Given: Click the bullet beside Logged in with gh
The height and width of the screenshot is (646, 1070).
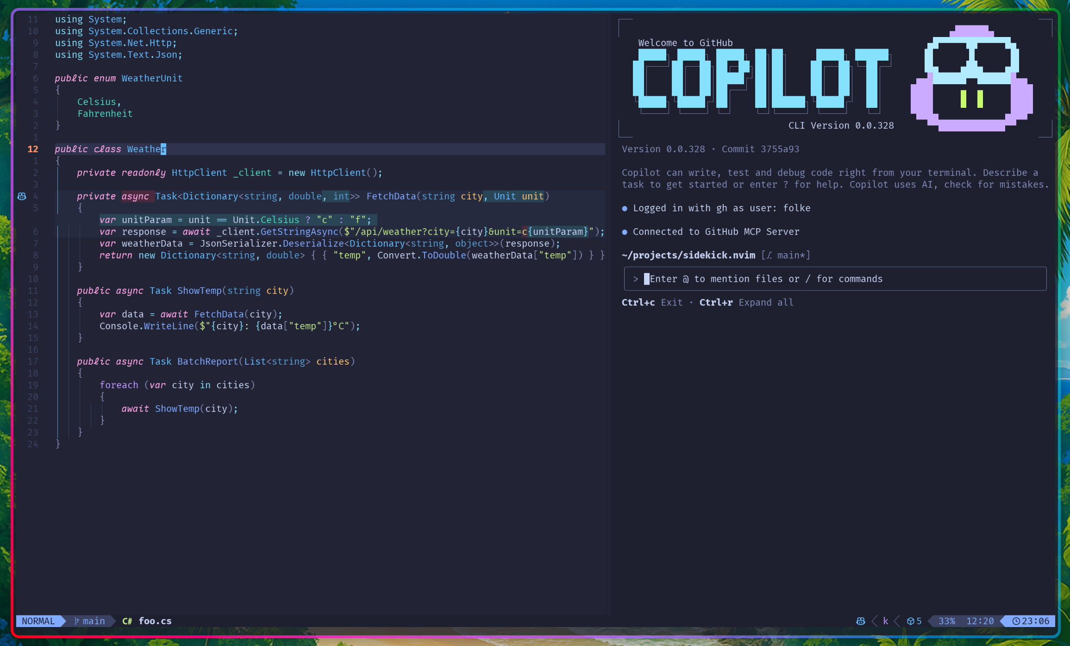Looking at the screenshot, I should point(626,208).
